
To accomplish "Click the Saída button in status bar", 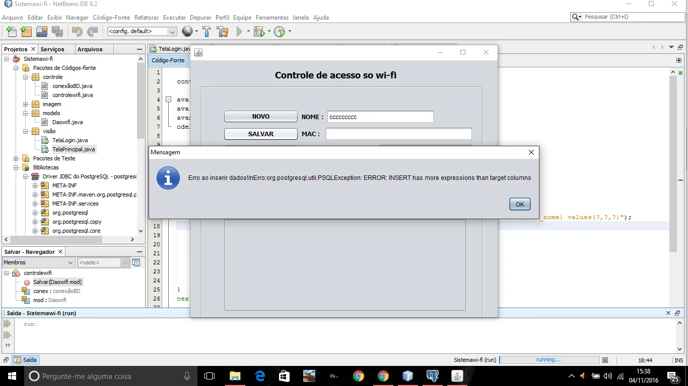I will (26, 360).
